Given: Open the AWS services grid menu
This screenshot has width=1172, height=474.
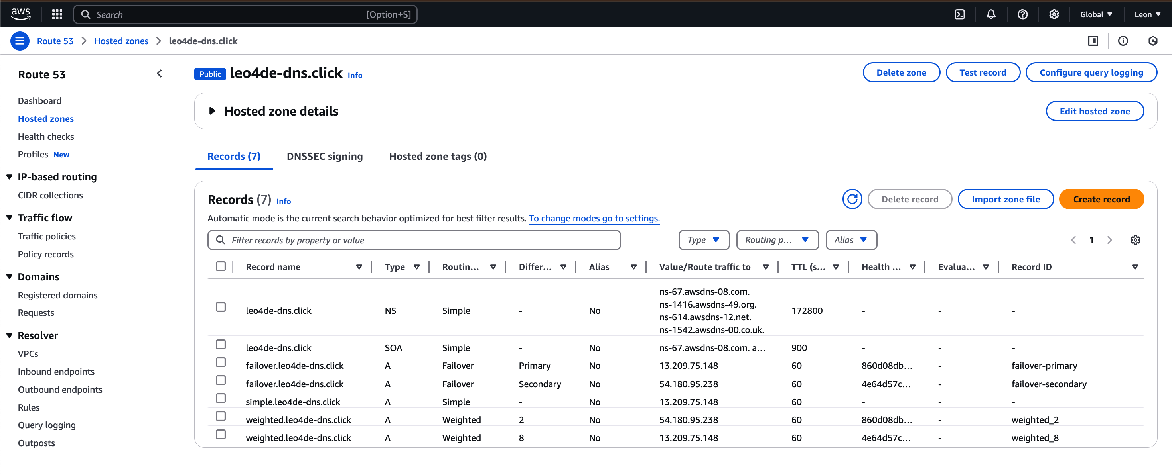Looking at the screenshot, I should [57, 15].
